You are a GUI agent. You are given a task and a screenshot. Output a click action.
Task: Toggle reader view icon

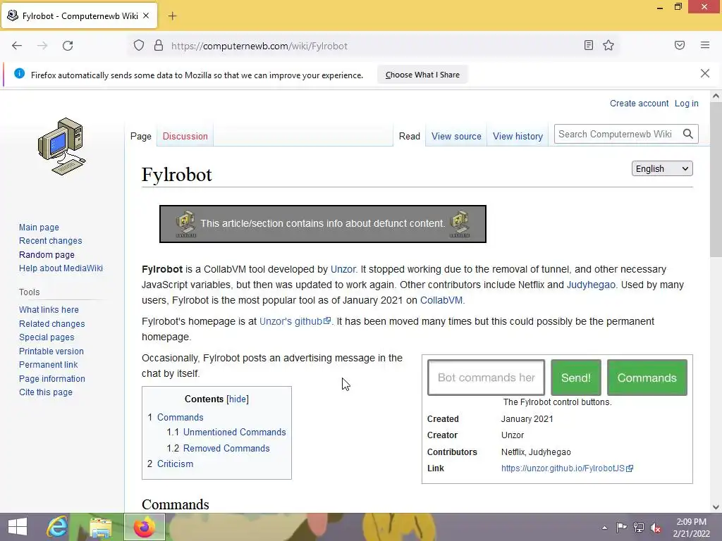tap(588, 45)
